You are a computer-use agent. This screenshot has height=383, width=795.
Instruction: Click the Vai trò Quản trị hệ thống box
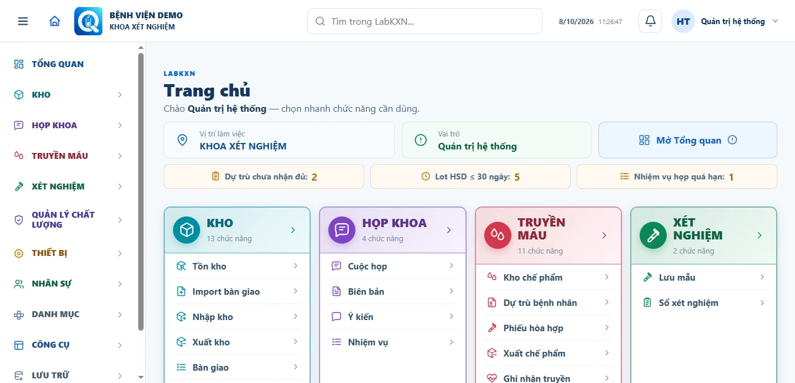tap(497, 140)
